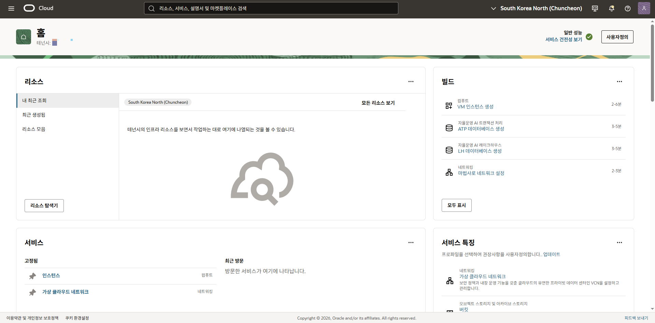Click the pin icon next to 인스턴스

[x=32, y=276]
